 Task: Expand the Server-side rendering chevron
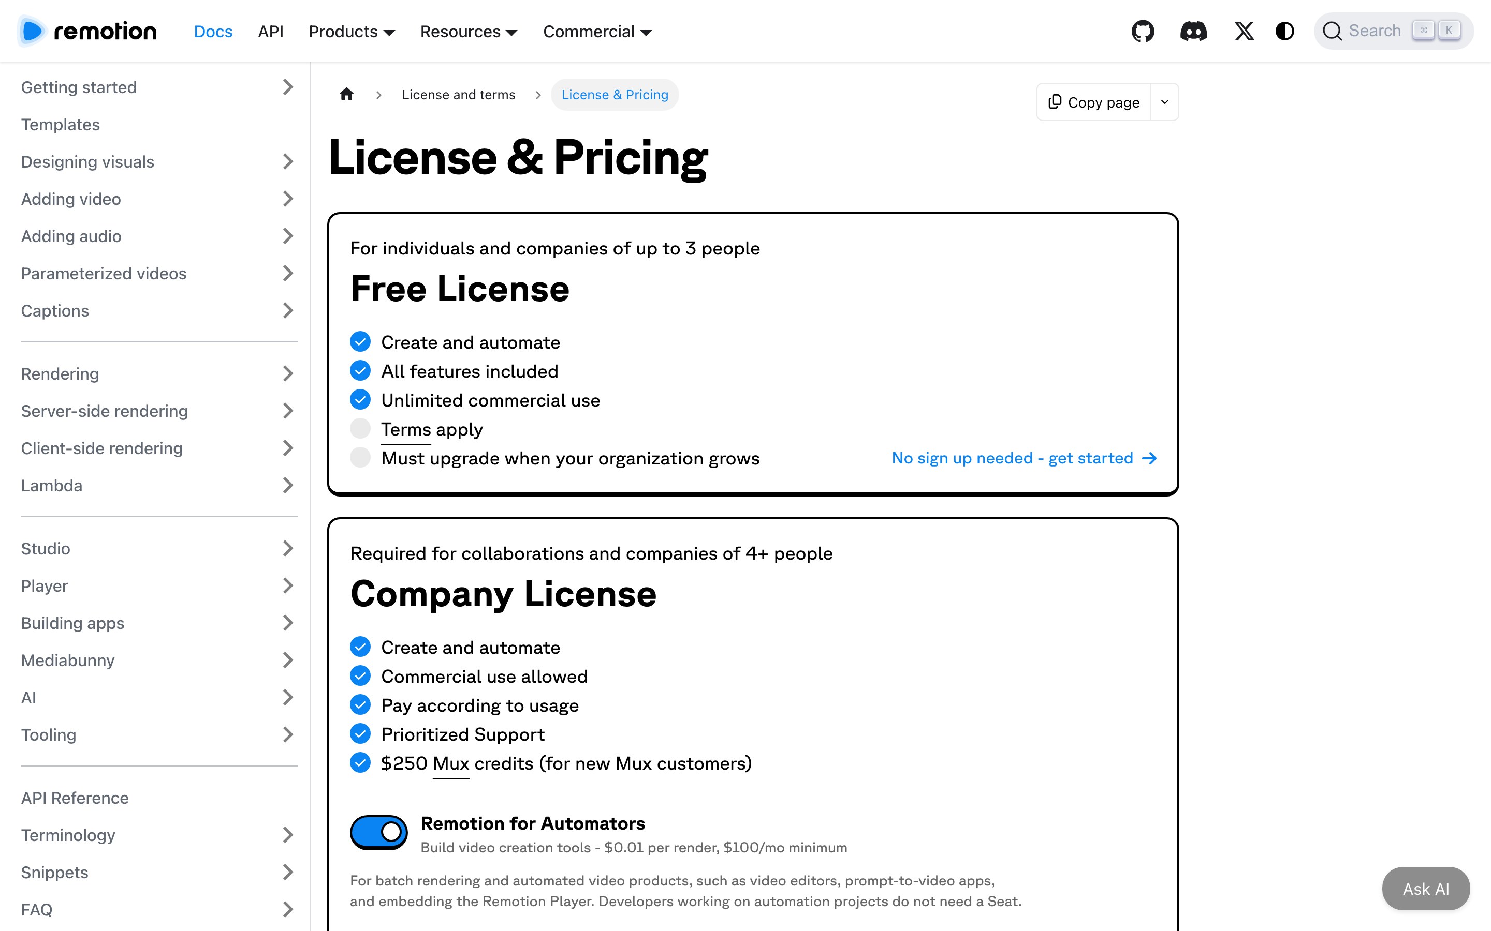pos(288,411)
